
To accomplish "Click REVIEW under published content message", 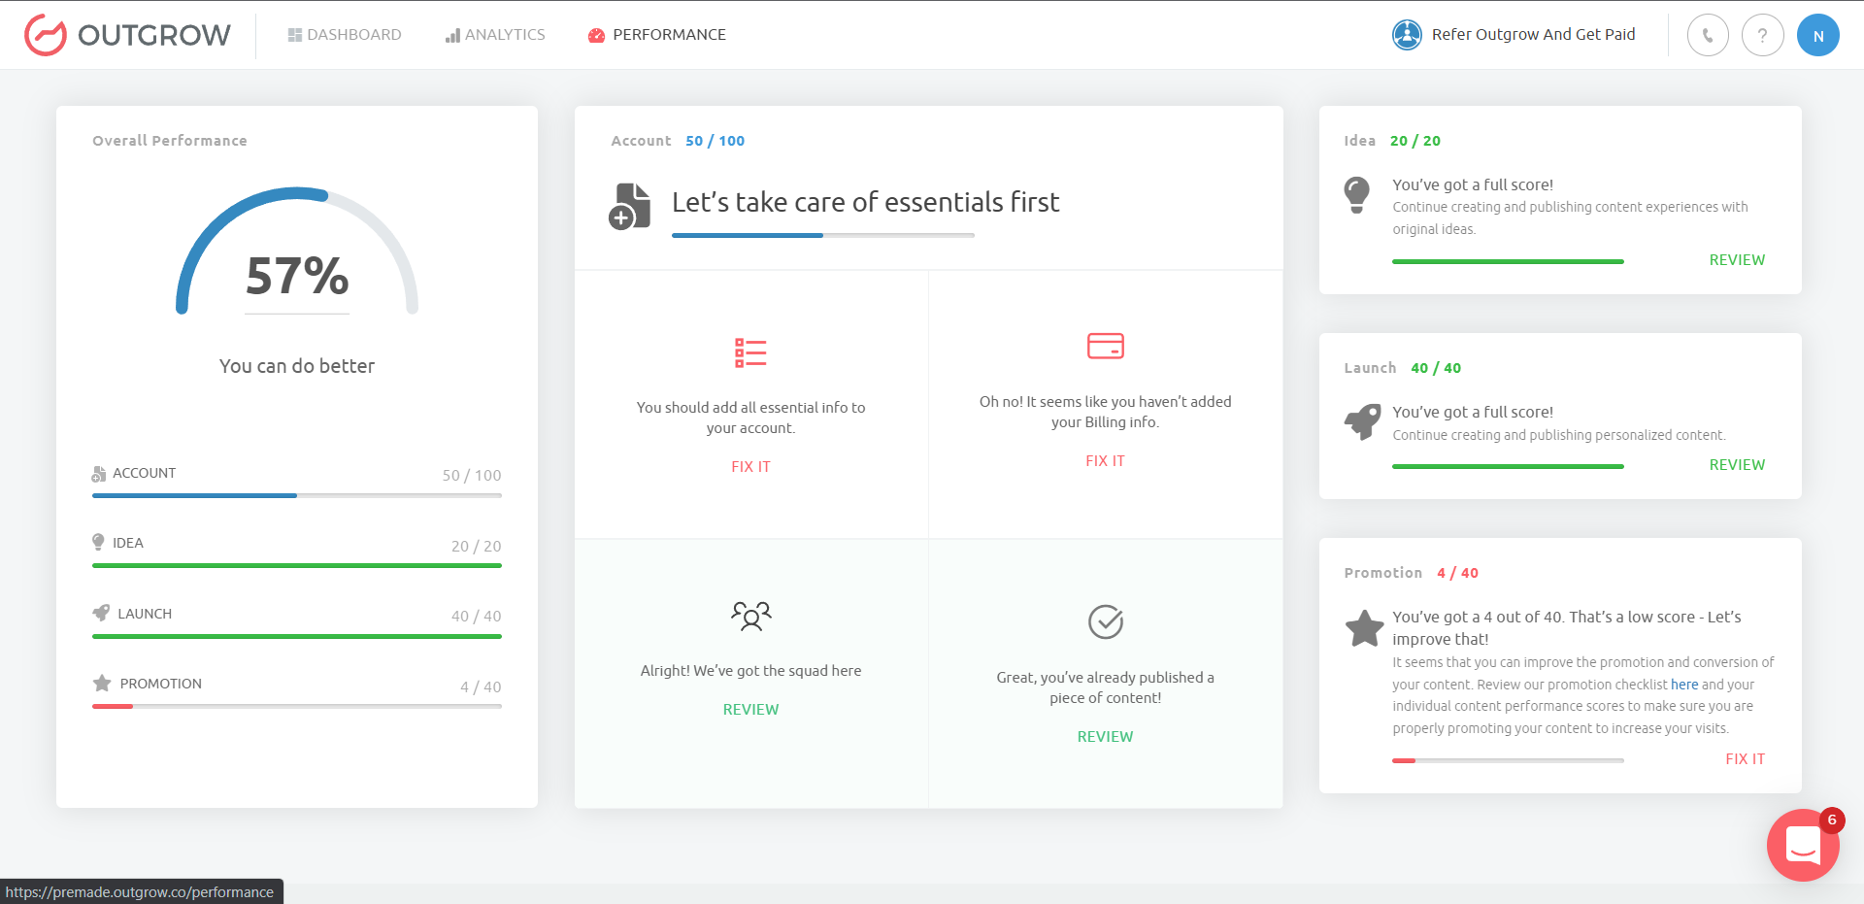I will (x=1105, y=737).
